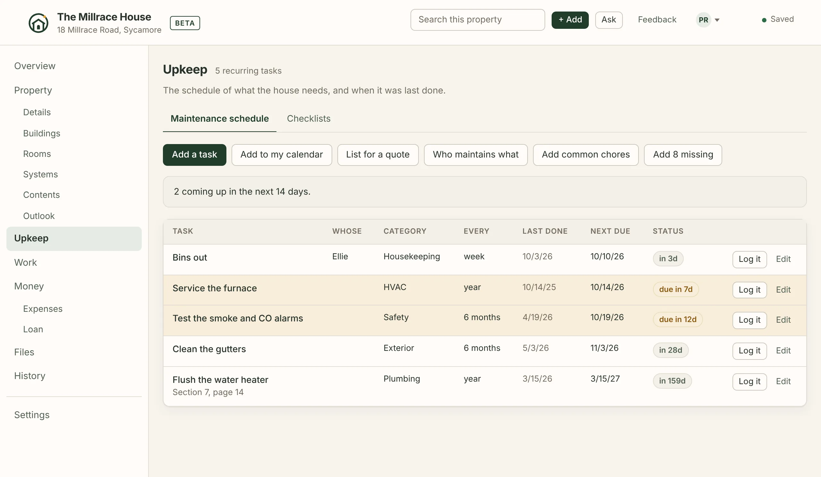Click the Add a task button
The height and width of the screenshot is (477, 821).
[x=194, y=155]
